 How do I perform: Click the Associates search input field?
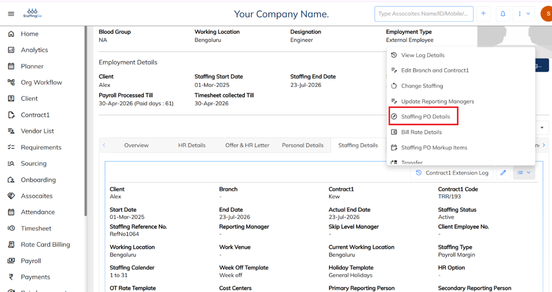click(424, 14)
